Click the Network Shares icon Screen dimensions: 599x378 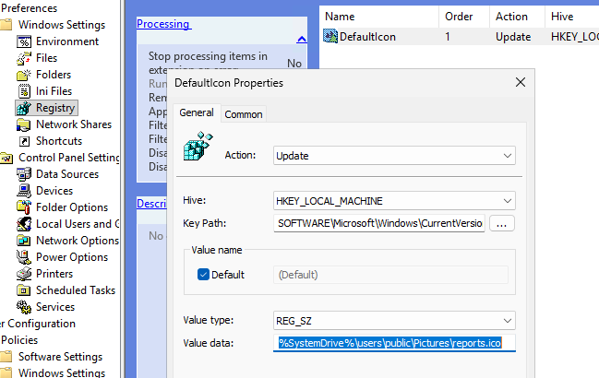tap(24, 124)
